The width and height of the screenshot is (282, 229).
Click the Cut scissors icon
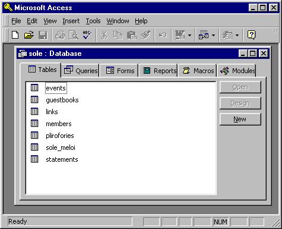pos(104,35)
